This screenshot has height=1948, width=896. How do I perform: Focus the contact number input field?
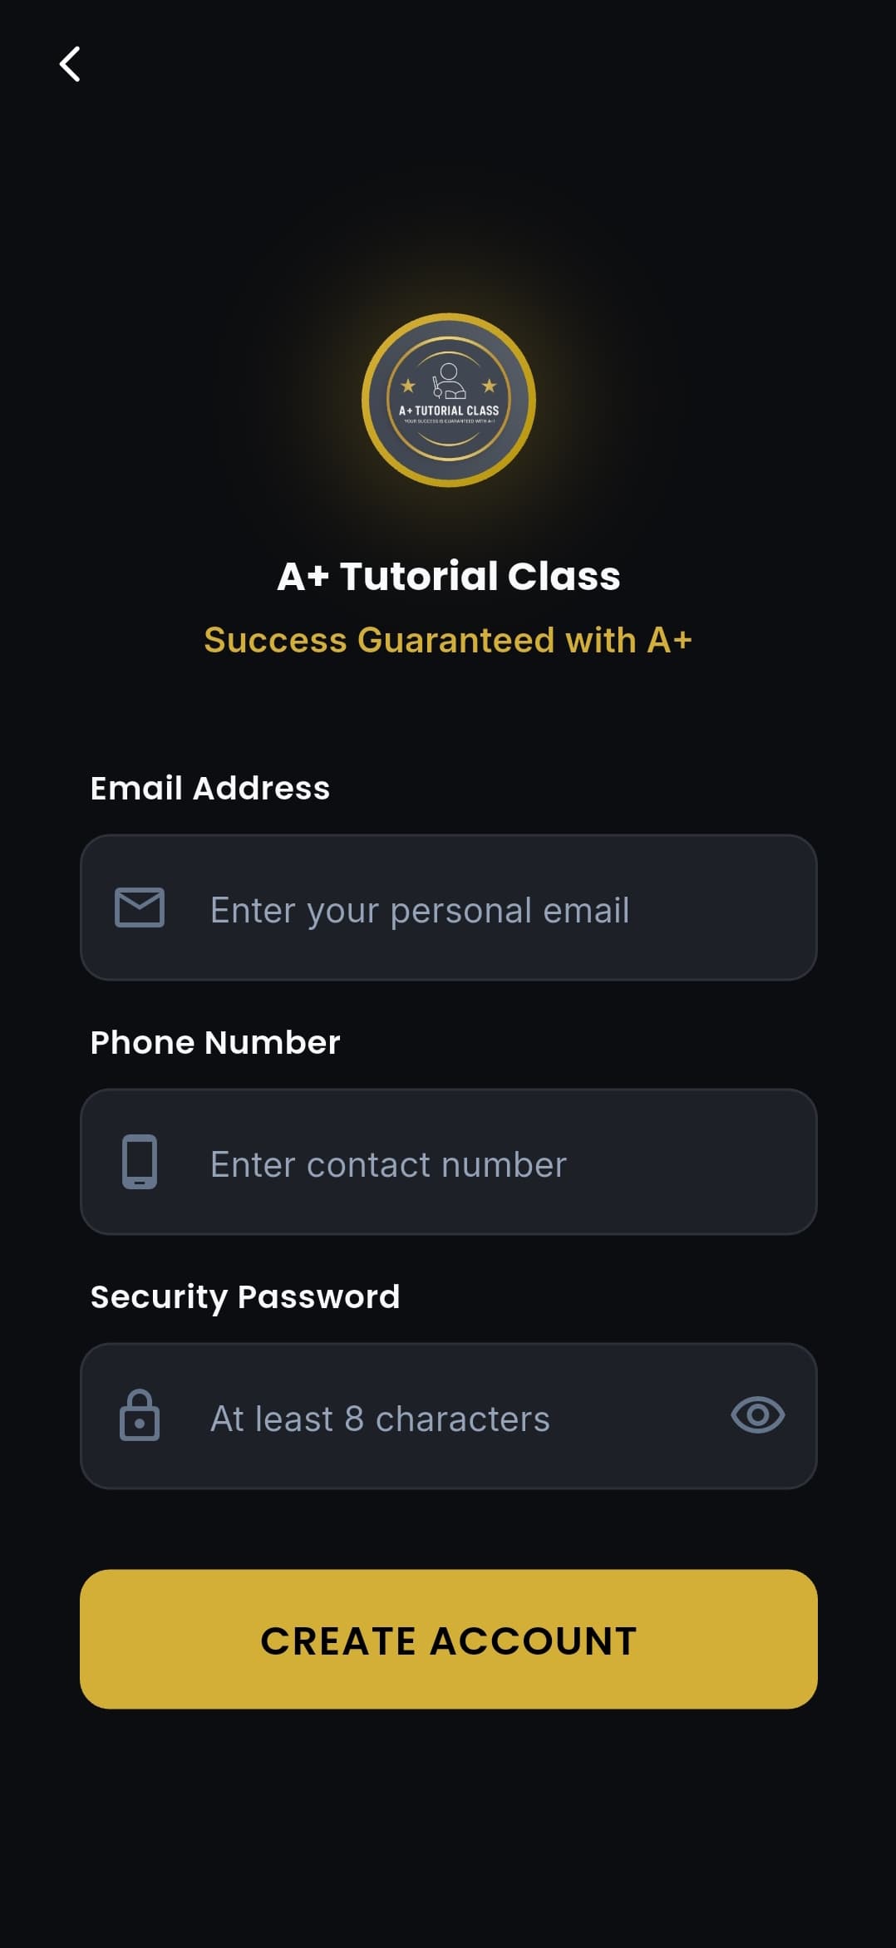[465, 1163]
